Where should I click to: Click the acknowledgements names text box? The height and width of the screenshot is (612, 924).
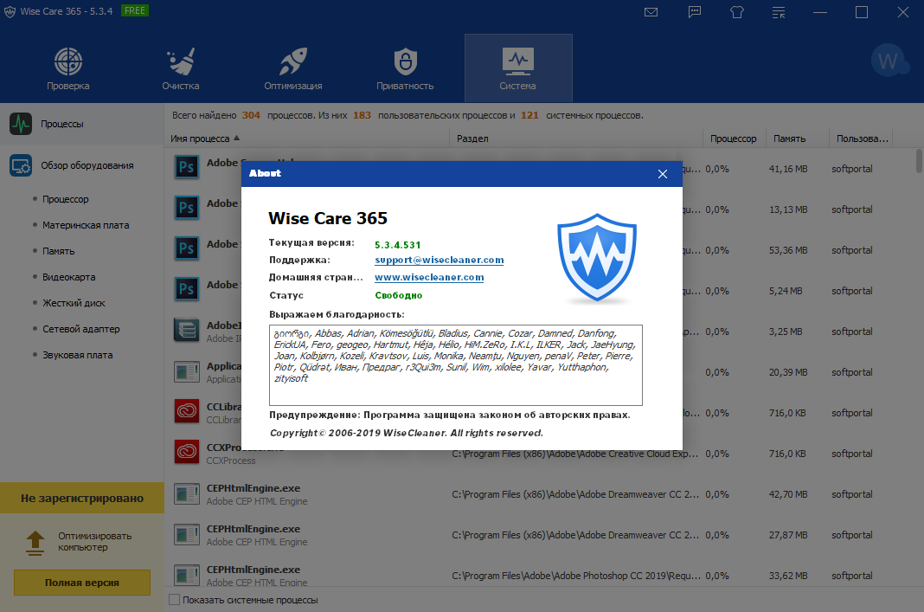456,365
